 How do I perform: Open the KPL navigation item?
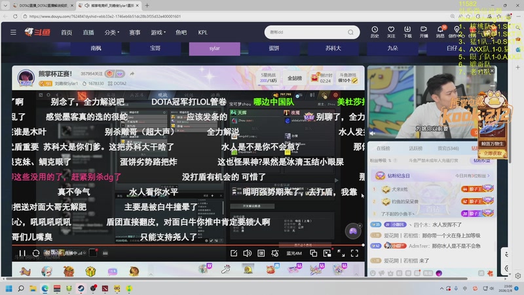pyautogui.click(x=202, y=32)
